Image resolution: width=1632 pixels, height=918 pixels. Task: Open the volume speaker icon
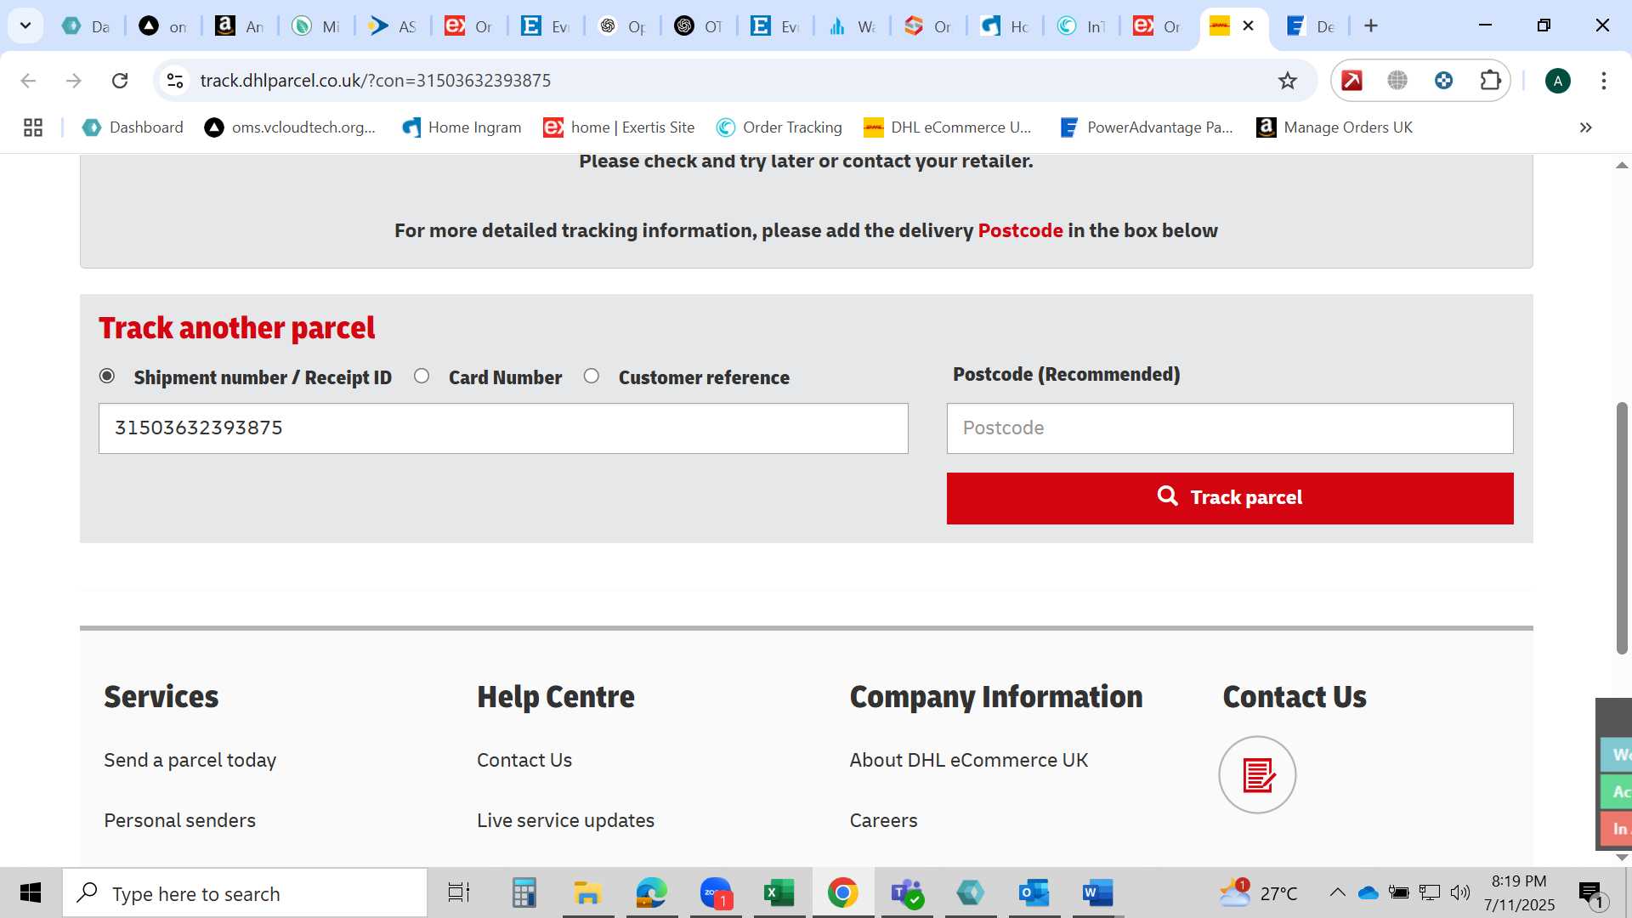click(x=1460, y=892)
